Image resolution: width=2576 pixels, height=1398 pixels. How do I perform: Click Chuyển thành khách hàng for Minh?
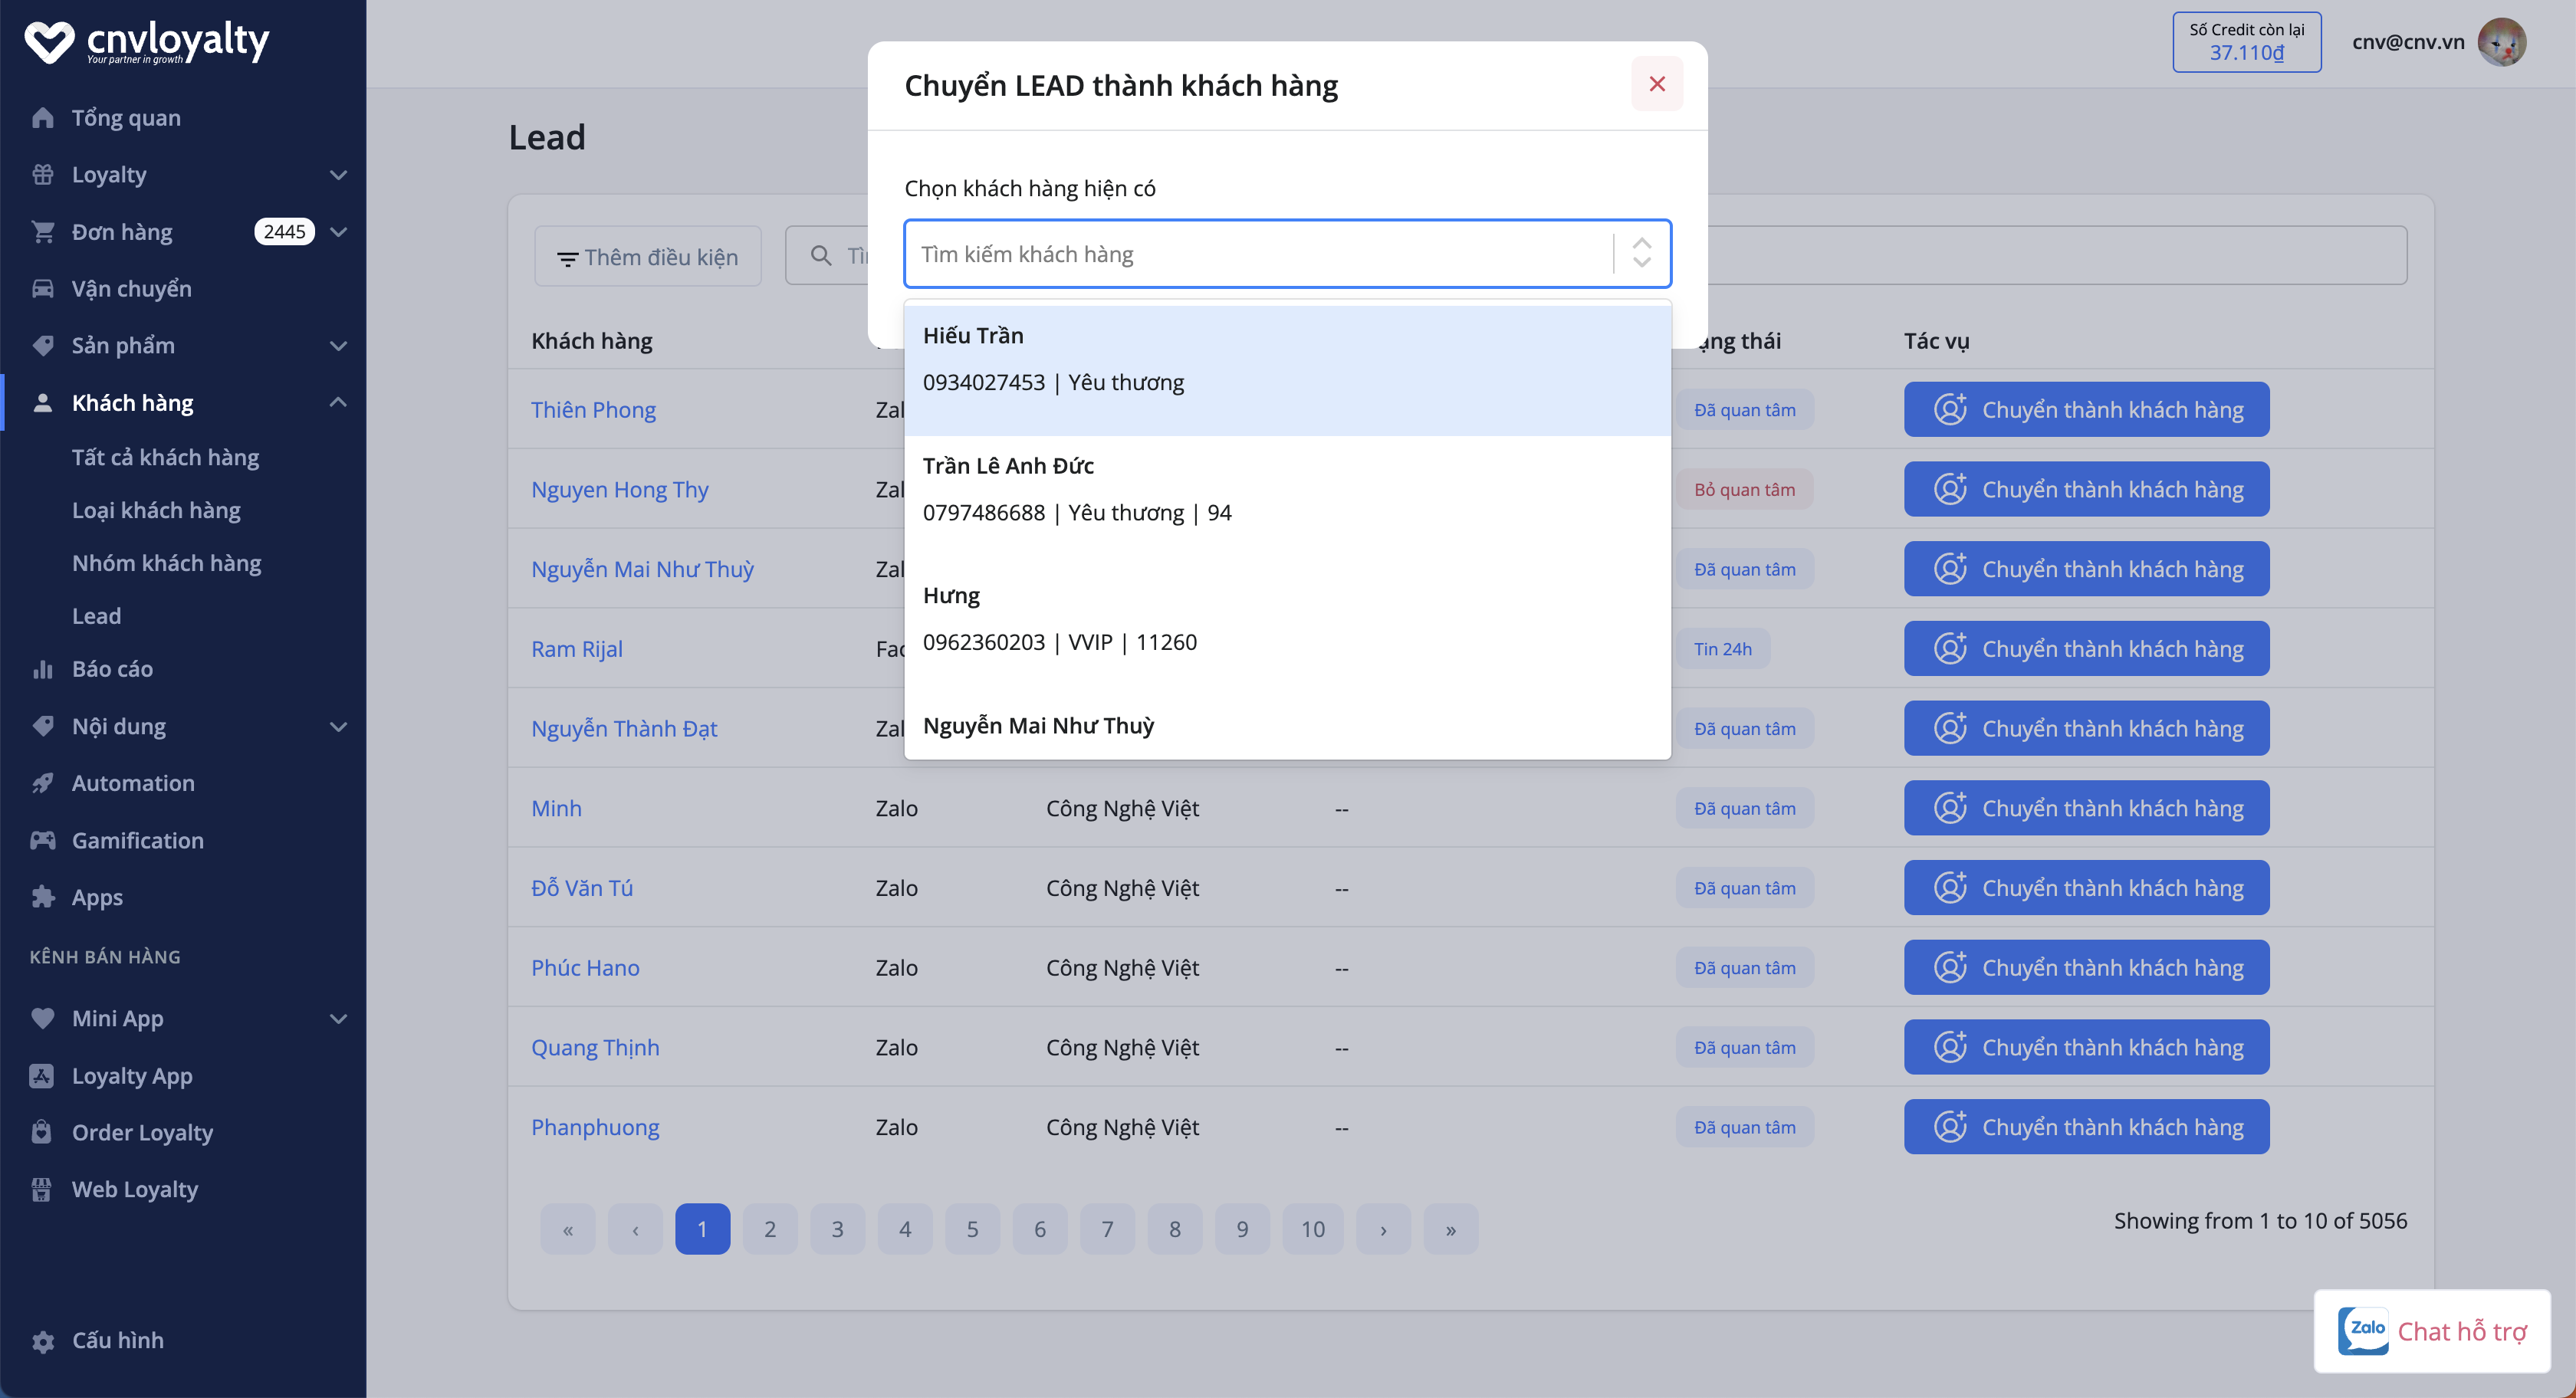click(x=2086, y=808)
